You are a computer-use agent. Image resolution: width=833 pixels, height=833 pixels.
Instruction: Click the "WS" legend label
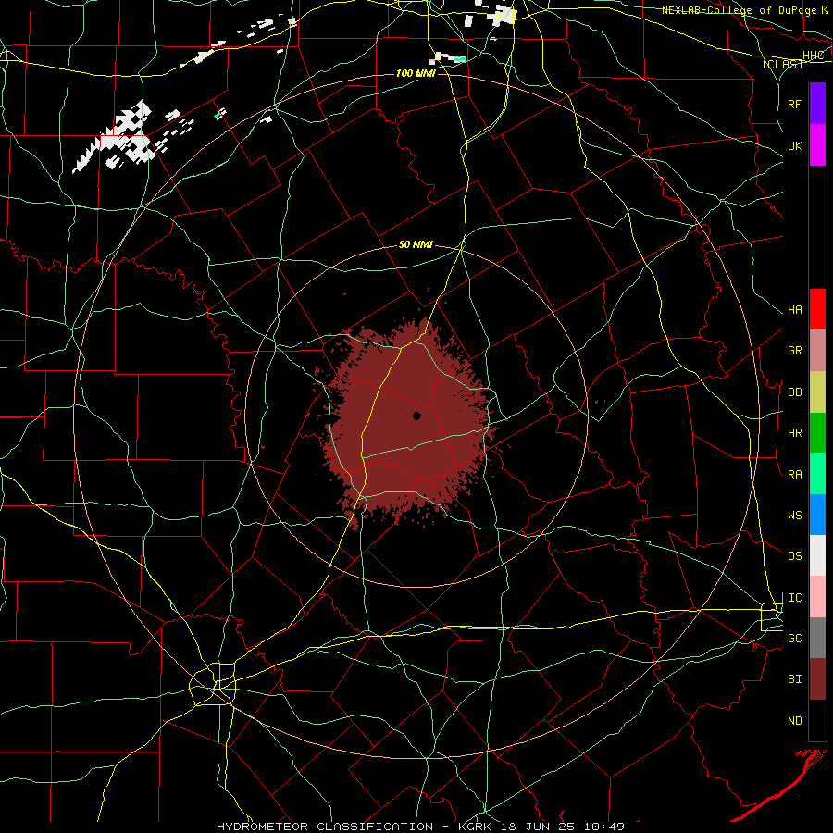pyautogui.click(x=795, y=516)
